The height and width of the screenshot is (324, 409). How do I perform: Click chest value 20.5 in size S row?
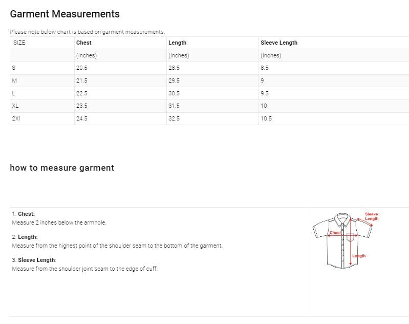81,68
